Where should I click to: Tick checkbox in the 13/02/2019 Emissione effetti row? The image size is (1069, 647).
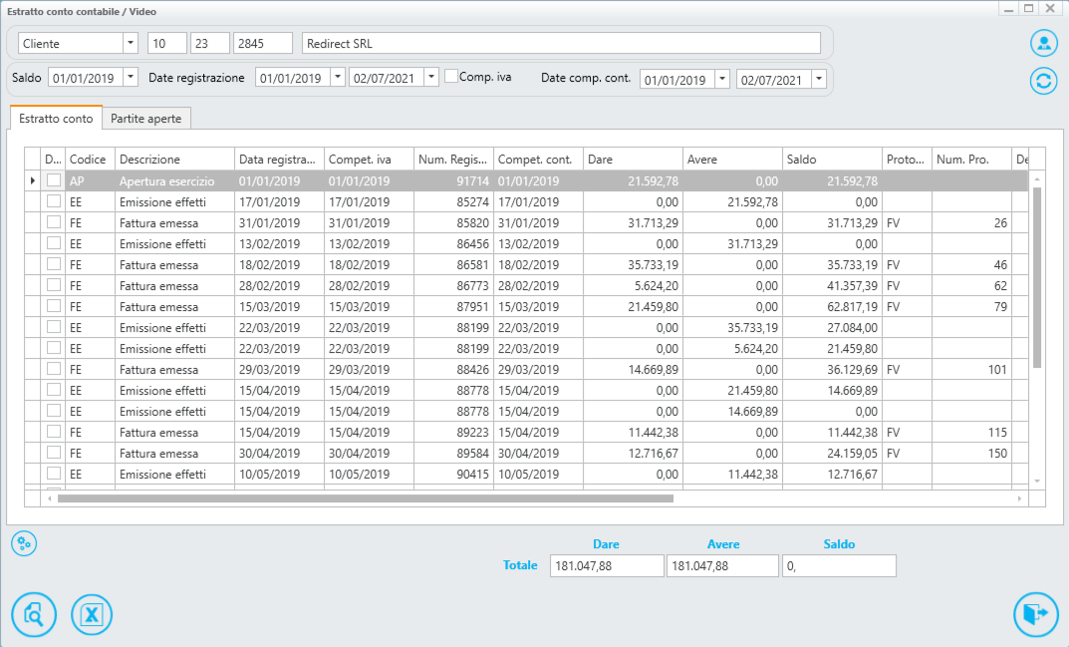(53, 243)
